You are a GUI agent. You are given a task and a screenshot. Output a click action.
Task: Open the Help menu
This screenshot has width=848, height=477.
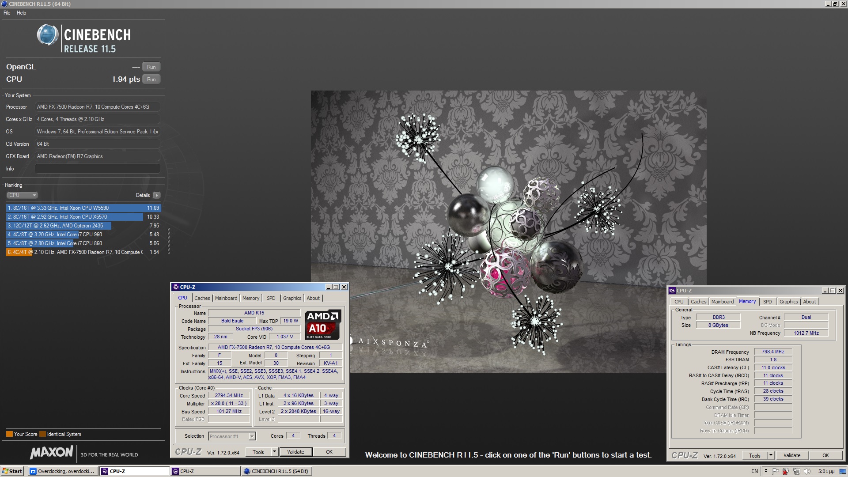[21, 13]
